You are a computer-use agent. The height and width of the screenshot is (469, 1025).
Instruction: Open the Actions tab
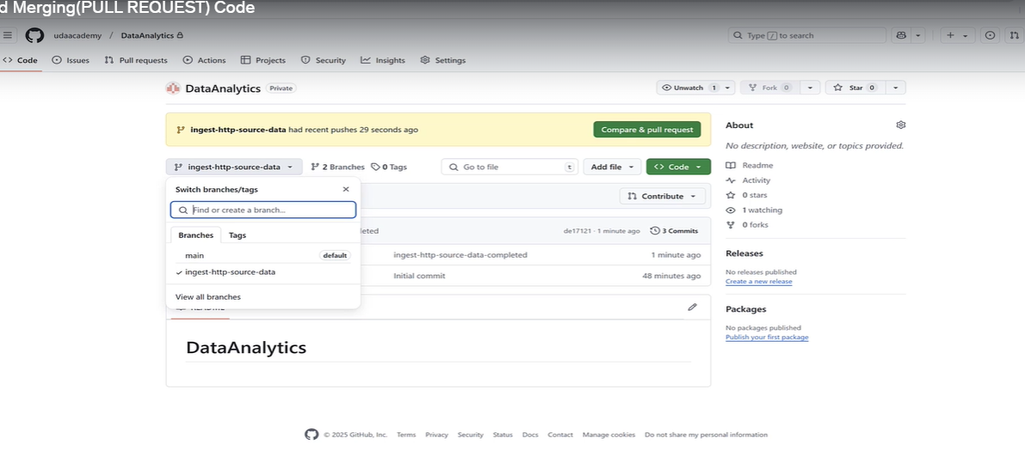(x=205, y=60)
